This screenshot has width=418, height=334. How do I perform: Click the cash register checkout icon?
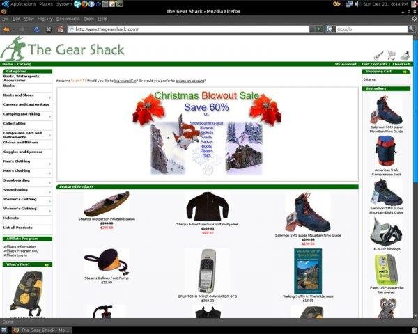click(405, 56)
